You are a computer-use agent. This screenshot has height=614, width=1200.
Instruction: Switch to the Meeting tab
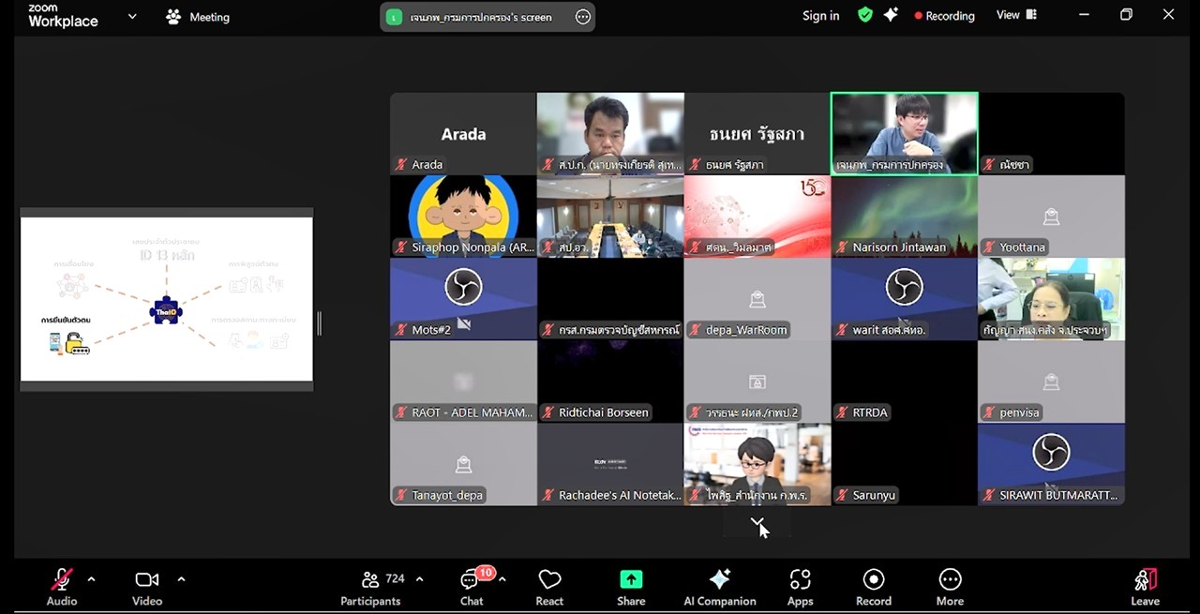point(198,17)
